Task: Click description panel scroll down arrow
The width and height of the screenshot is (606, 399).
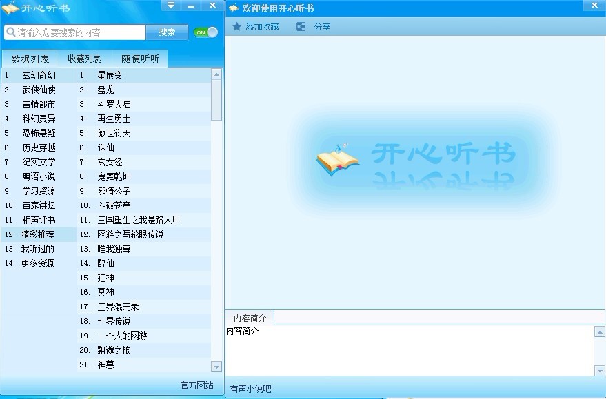Action: click(x=599, y=371)
